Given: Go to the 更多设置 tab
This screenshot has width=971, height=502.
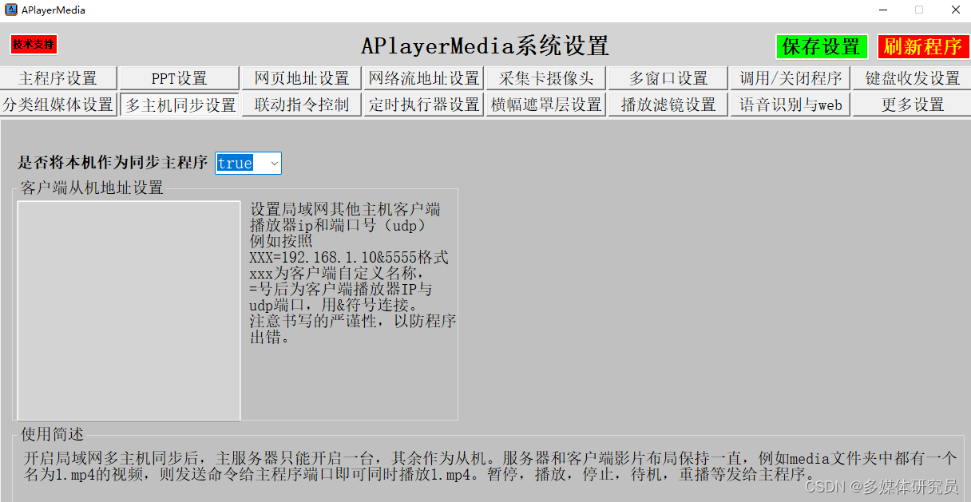Looking at the screenshot, I should (x=912, y=105).
